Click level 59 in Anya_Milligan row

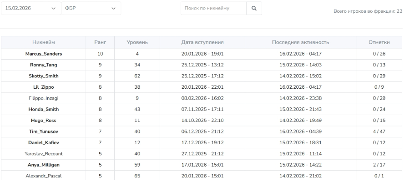coord(137,165)
